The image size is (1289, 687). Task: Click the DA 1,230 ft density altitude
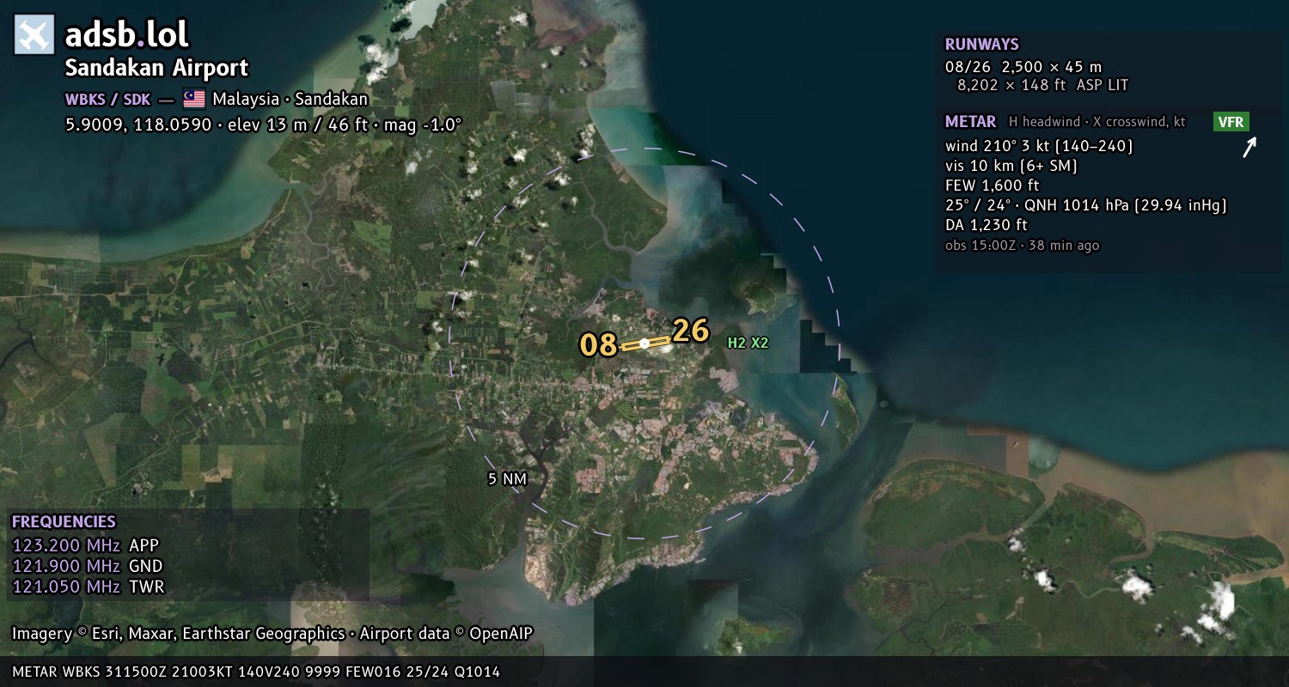click(986, 225)
